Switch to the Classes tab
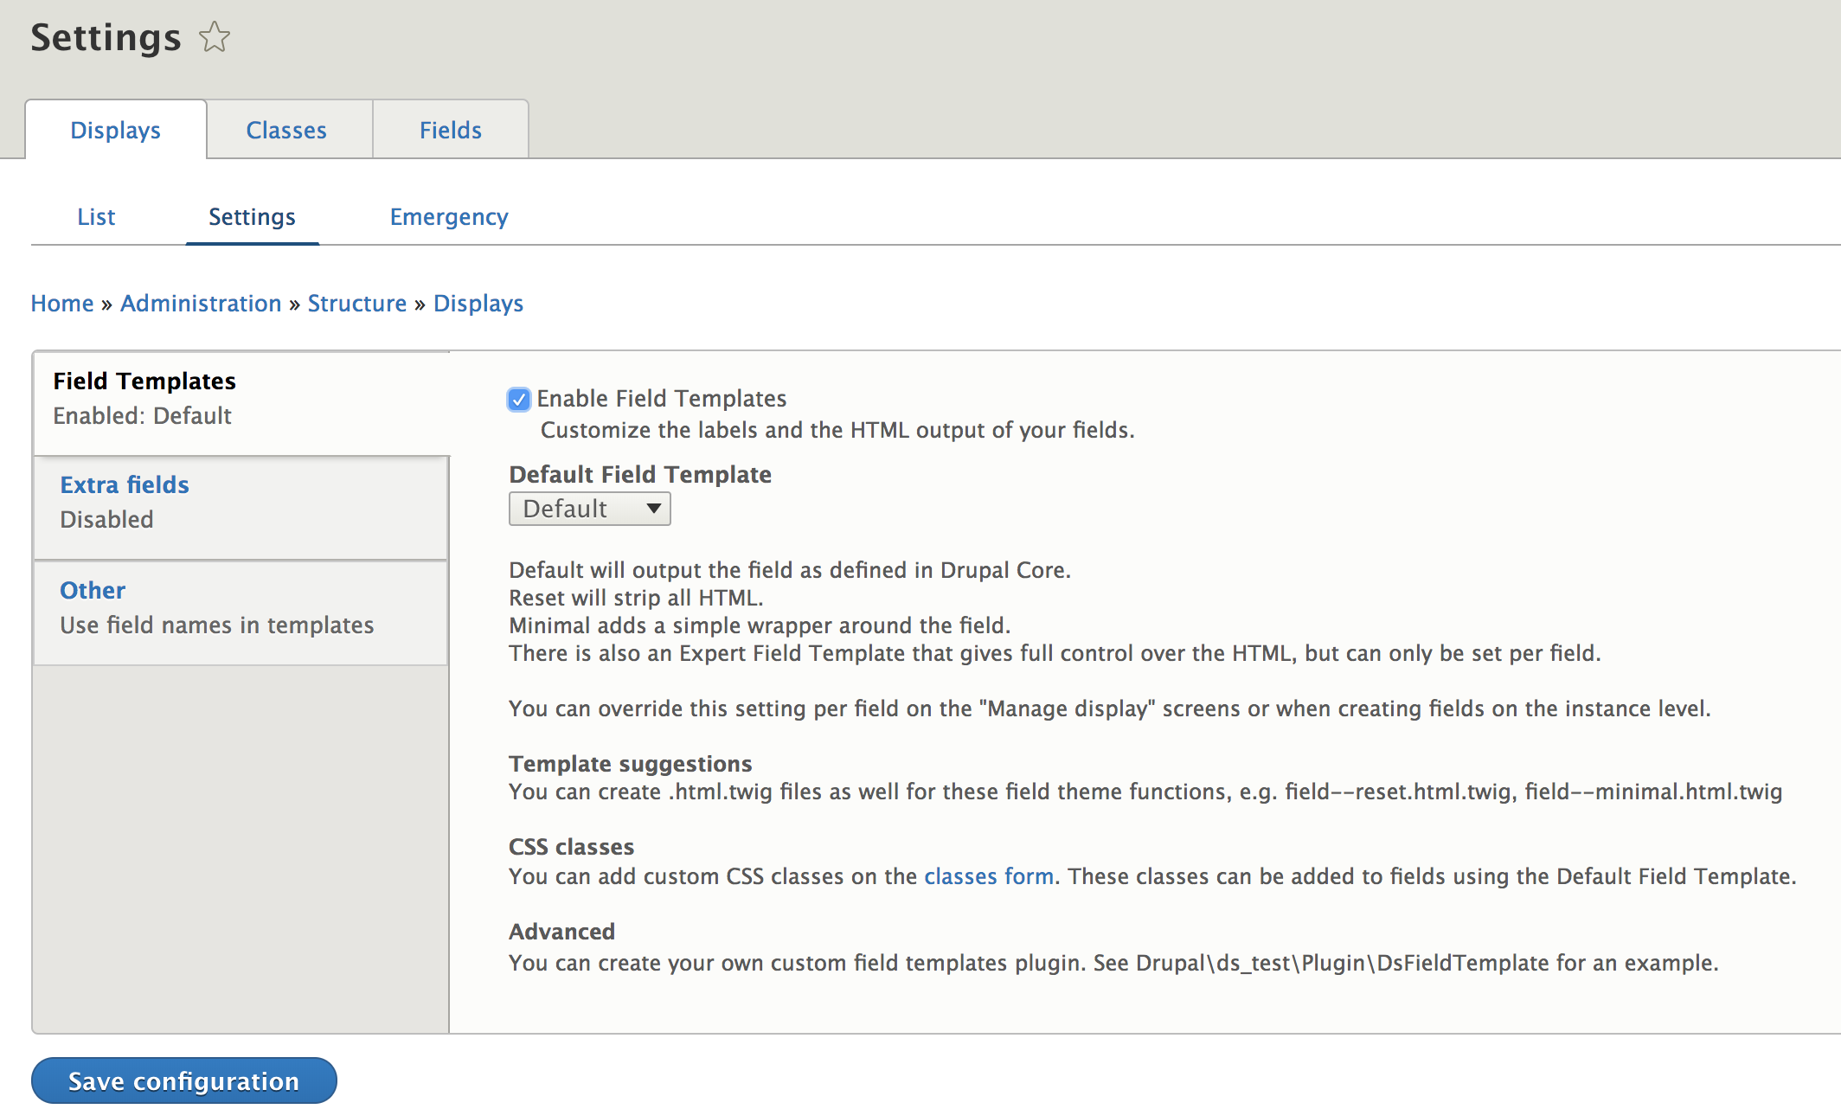This screenshot has width=1841, height=1109. 286,131
